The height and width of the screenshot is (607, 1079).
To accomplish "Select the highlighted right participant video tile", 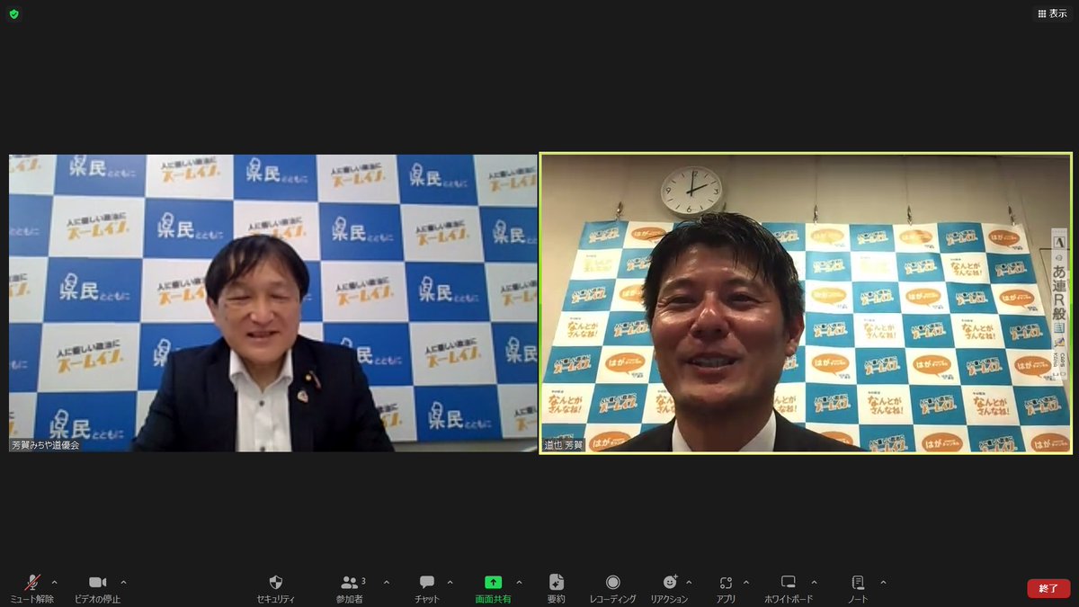I will [806, 303].
